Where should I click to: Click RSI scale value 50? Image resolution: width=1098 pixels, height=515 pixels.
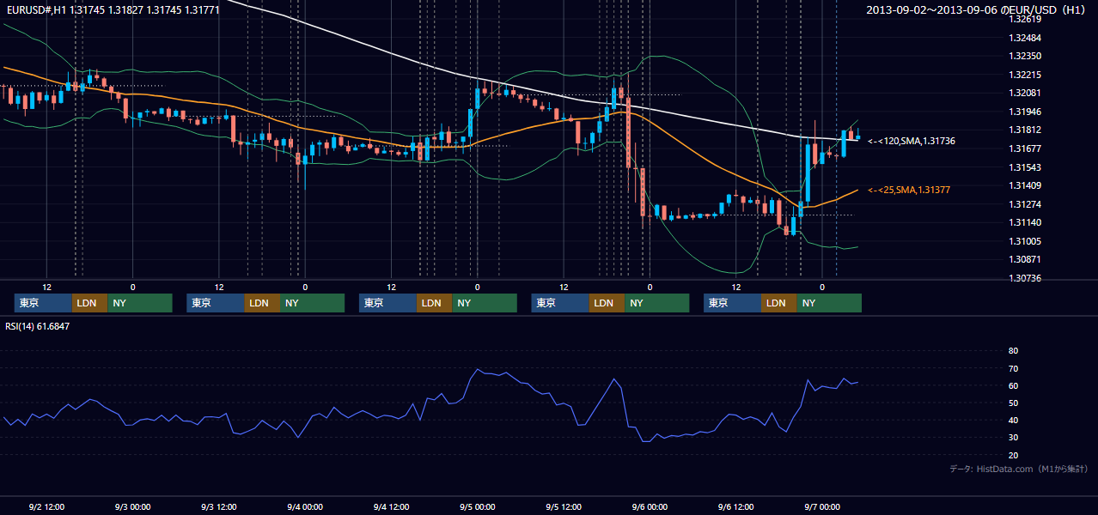click(x=1013, y=403)
